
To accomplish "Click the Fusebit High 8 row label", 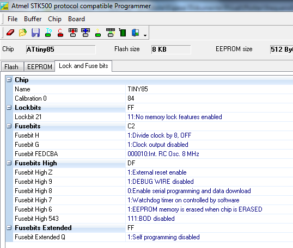I will click(33, 191).
